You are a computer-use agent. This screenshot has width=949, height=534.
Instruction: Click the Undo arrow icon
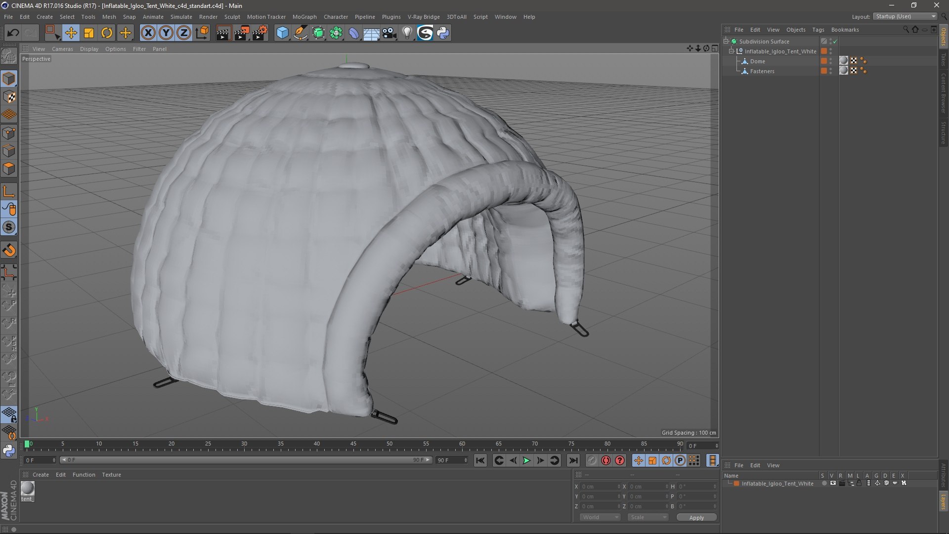13,33
